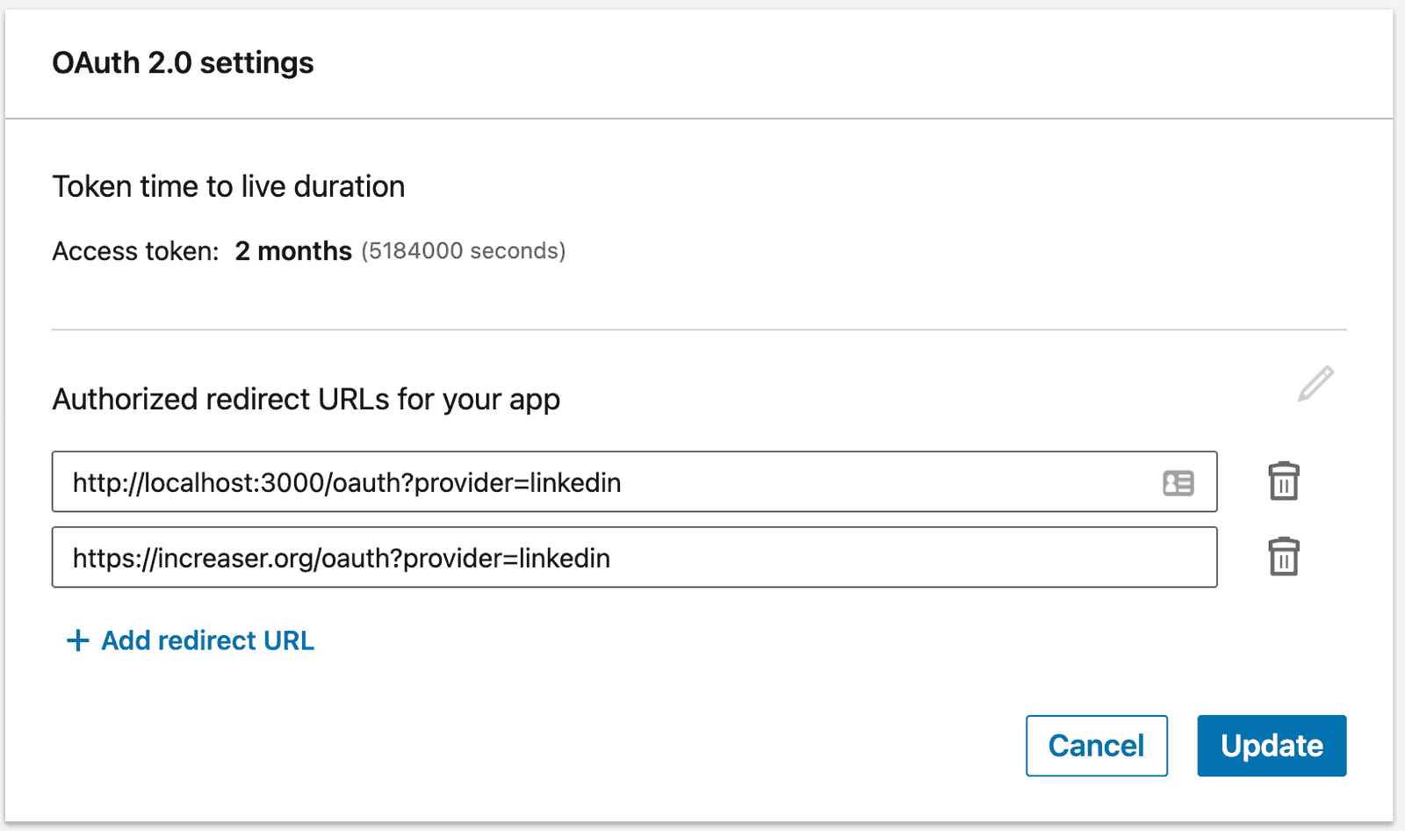This screenshot has width=1405, height=831.
Task: Click the 2 months access token value
Action: coord(292,251)
